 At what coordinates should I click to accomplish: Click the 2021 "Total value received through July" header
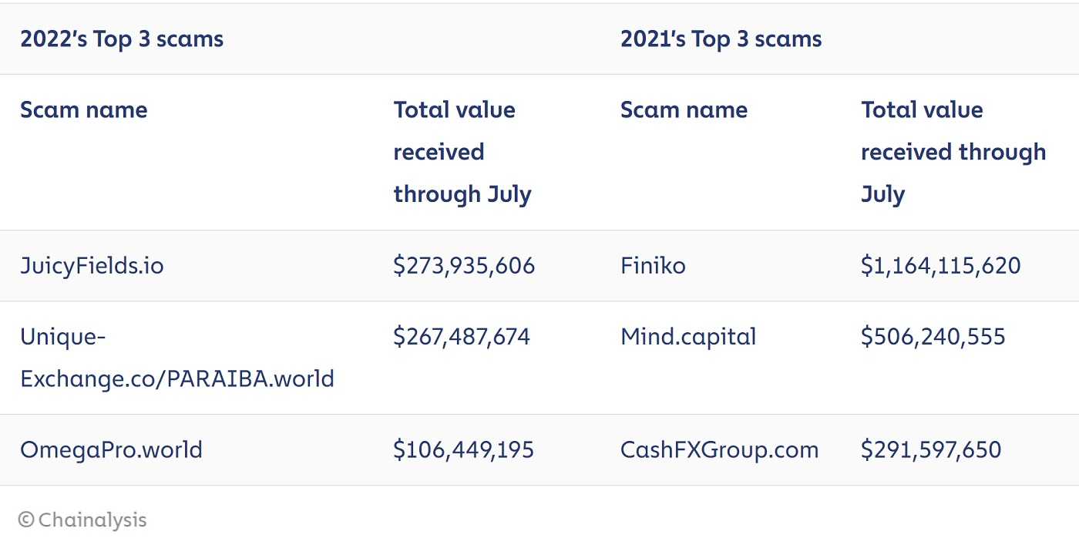coord(953,152)
